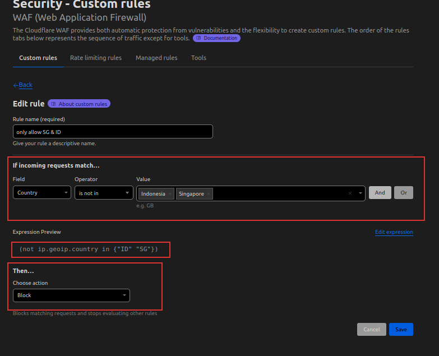Open the Documentation badge link
This screenshot has height=356, width=439.
click(217, 38)
